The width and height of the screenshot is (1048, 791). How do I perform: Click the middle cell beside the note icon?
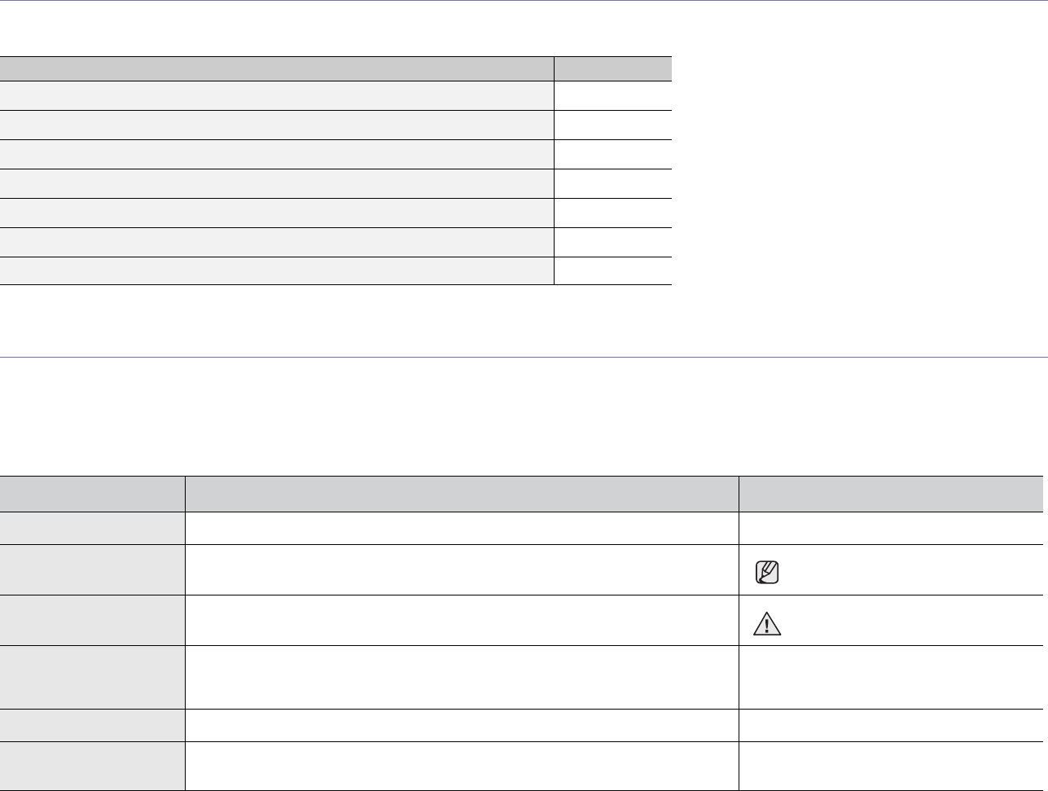(x=461, y=570)
